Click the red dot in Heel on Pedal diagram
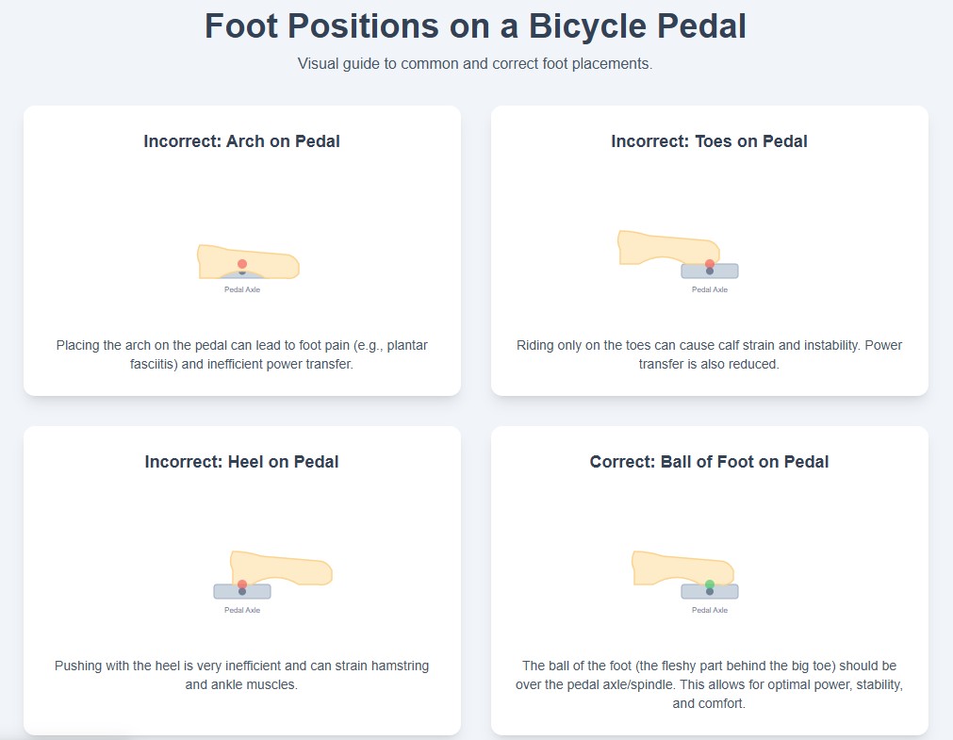 click(x=242, y=584)
